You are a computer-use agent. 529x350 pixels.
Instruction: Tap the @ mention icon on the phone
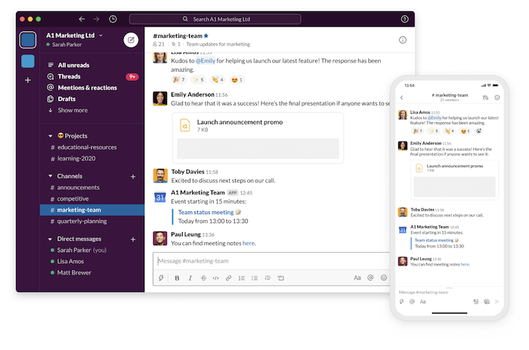[x=412, y=302]
